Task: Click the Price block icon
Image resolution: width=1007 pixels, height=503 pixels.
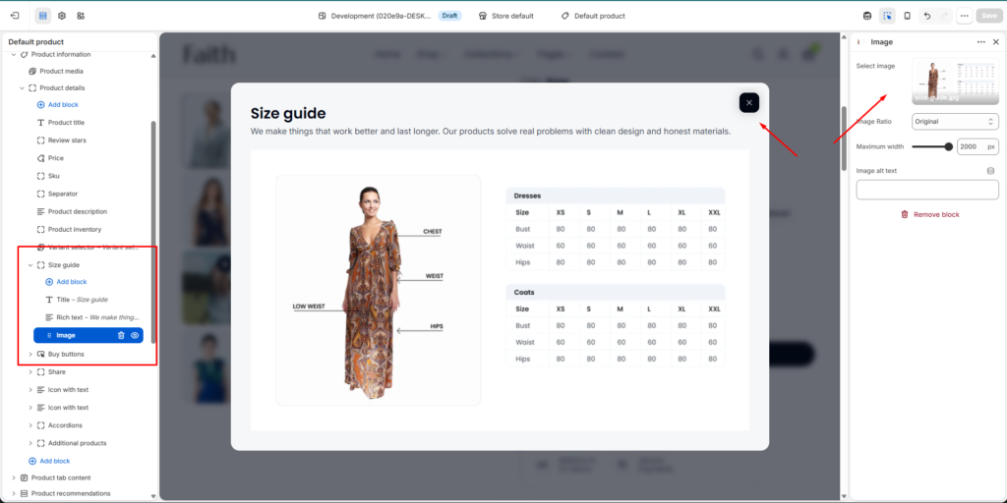Action: coord(41,158)
